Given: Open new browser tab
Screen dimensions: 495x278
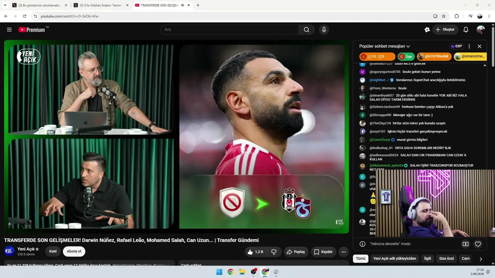Looking at the screenshot, I should tap(198, 5).
